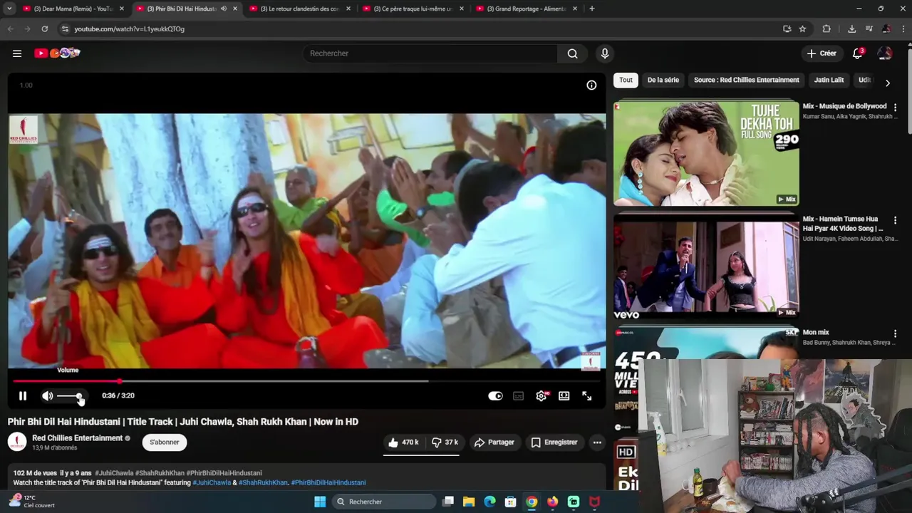Seek on the red video progress bar
Image resolution: width=912 pixels, height=513 pixels.
[x=306, y=381]
